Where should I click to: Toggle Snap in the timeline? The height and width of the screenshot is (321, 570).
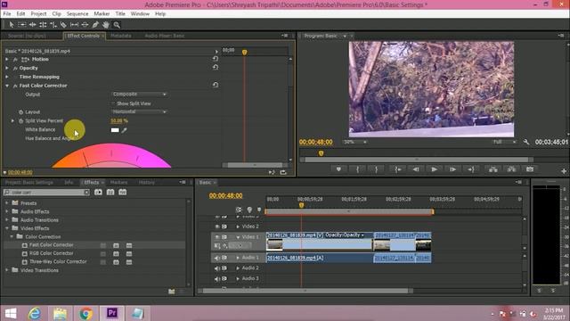pos(239,210)
